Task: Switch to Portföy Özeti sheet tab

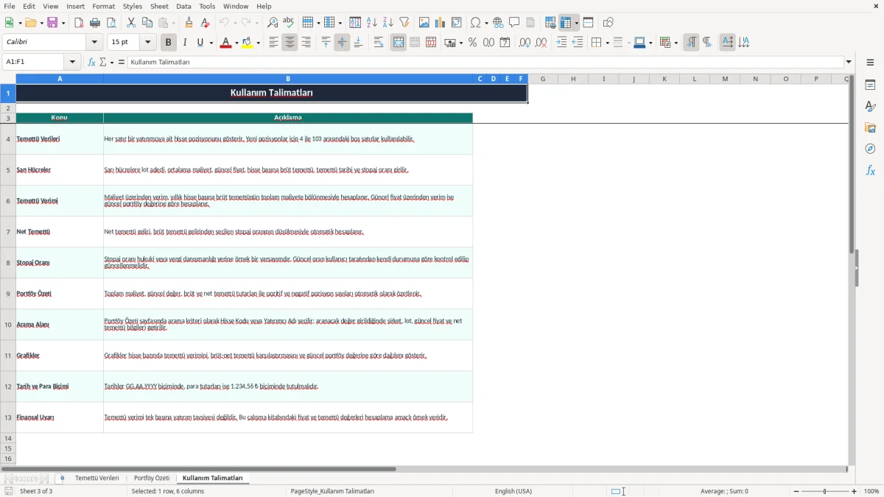Action: point(152,479)
